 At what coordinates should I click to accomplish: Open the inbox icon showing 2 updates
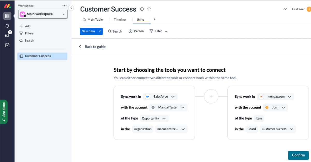(7, 35)
